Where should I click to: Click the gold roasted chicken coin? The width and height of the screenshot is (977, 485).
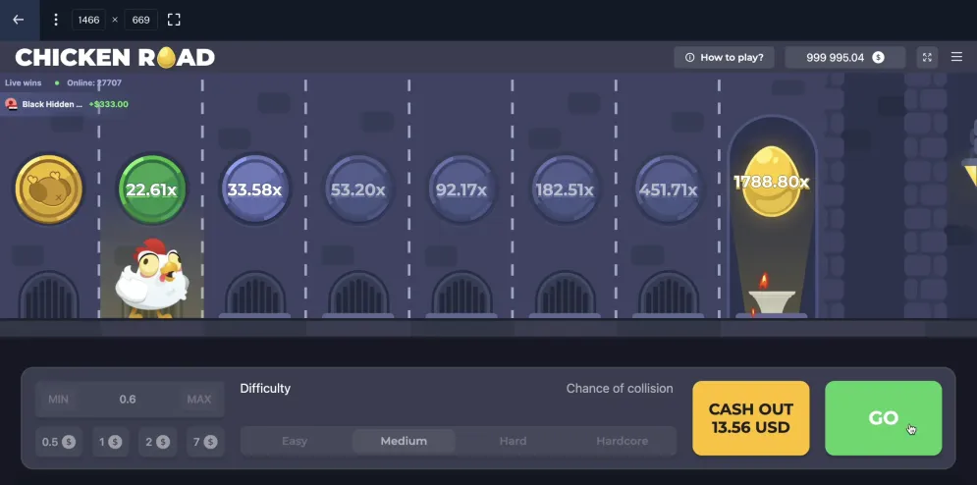[48, 189]
